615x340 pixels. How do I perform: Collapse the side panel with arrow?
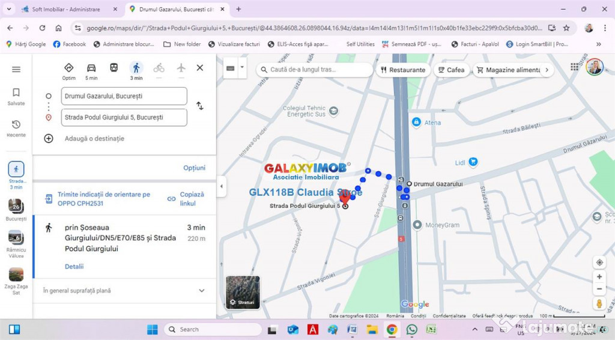point(221,186)
